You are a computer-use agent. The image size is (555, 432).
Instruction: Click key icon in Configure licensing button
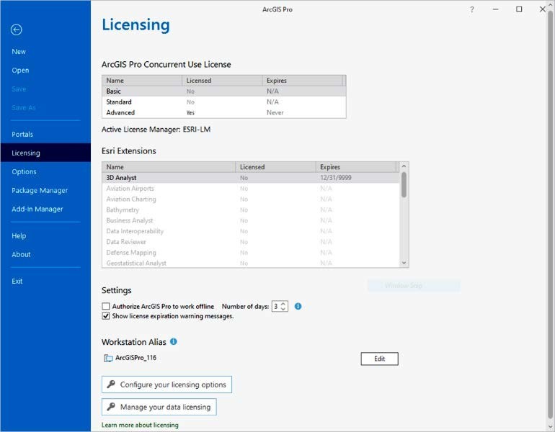[x=111, y=384]
